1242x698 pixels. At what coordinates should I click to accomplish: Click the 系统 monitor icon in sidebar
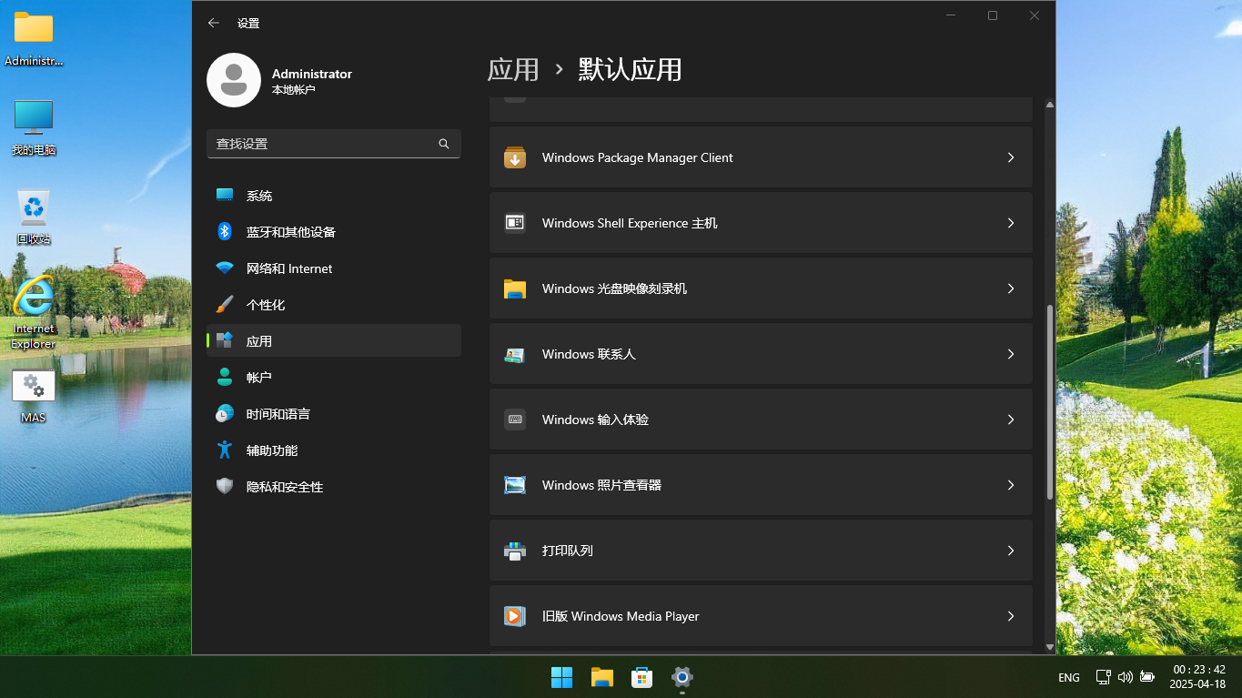(225, 196)
